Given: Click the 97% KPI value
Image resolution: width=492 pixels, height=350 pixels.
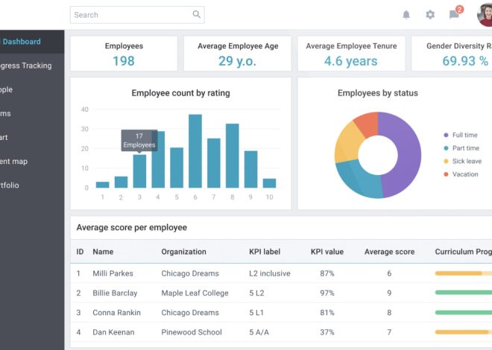Looking at the screenshot, I should click(x=327, y=293).
